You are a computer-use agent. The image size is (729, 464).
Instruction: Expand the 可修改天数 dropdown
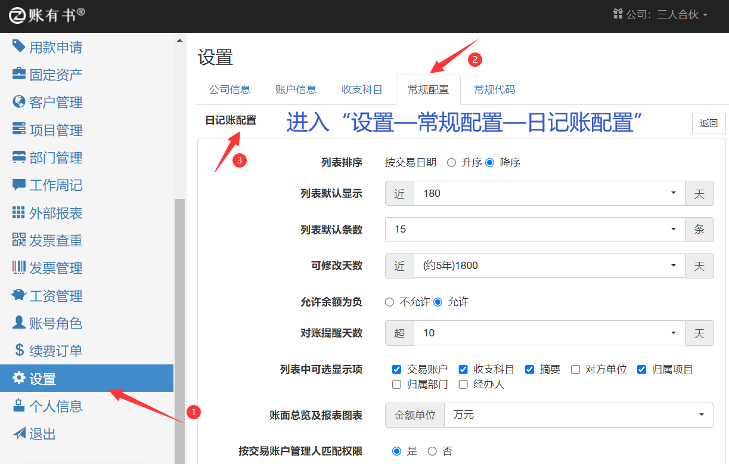tap(549, 266)
